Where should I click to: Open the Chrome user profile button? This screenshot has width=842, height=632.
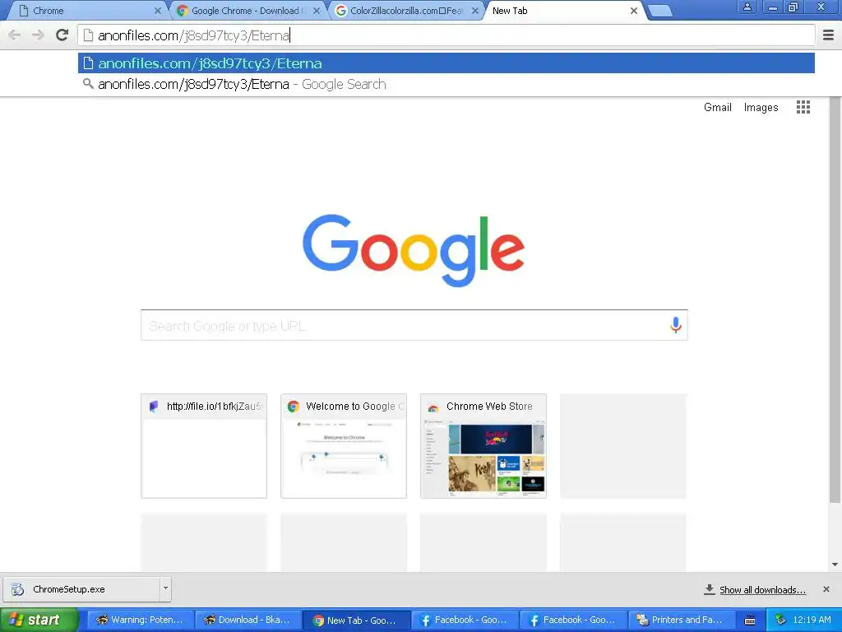[x=747, y=7]
